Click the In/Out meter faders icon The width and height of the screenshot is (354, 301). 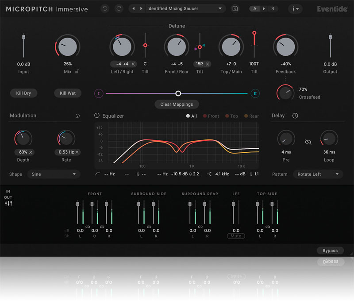pos(8,203)
